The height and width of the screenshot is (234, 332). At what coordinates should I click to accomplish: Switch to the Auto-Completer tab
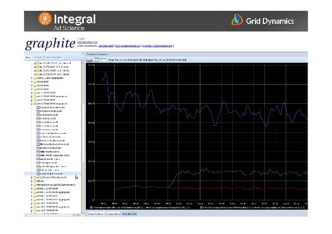(54, 58)
